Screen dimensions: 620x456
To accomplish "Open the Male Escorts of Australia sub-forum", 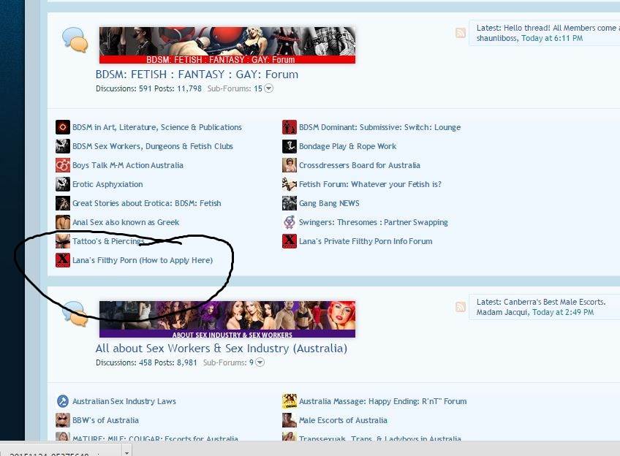I will point(343,420).
